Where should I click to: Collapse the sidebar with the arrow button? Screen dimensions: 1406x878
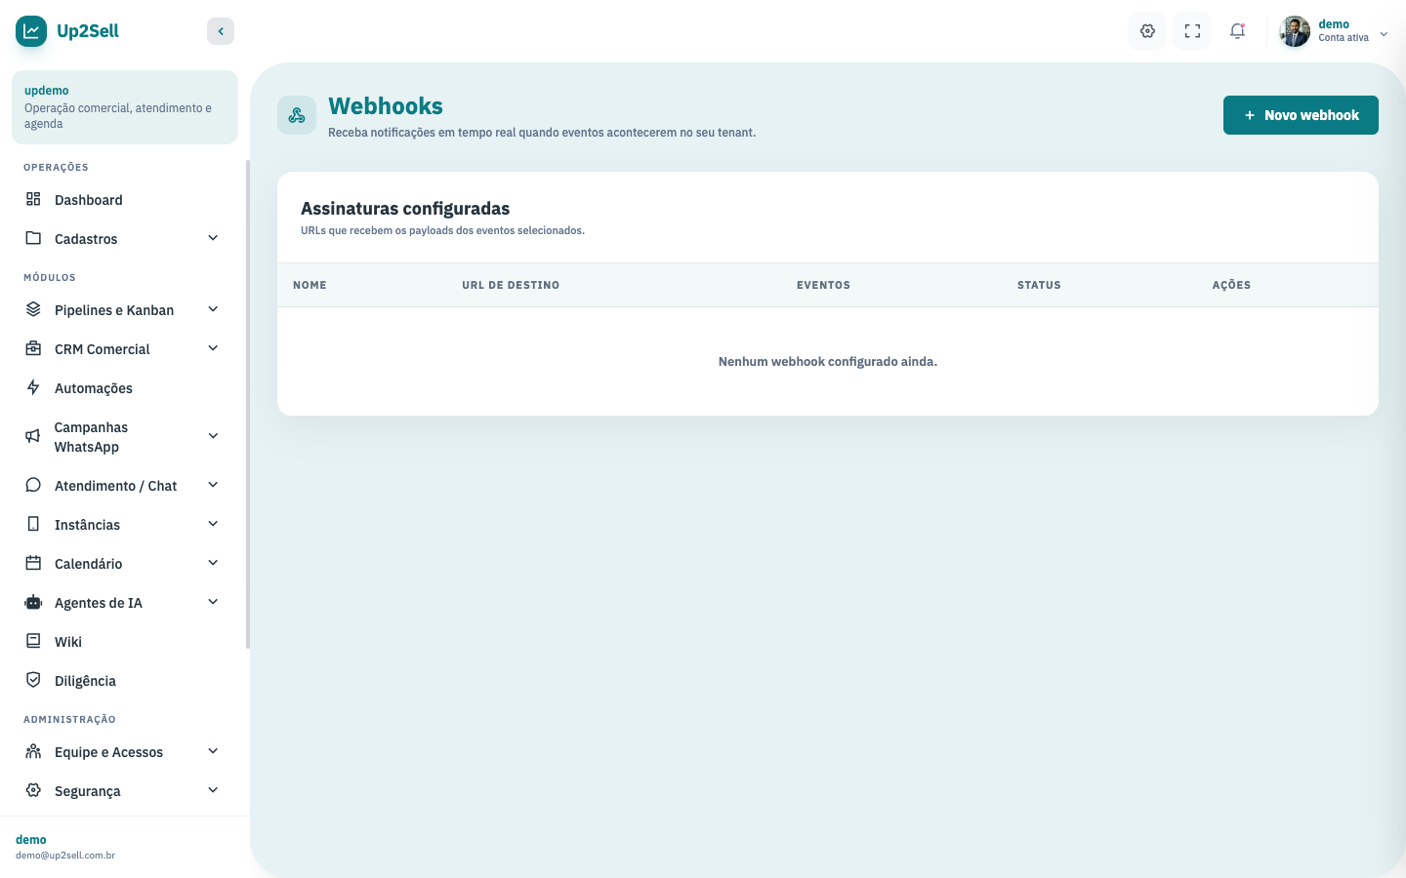coord(221,31)
